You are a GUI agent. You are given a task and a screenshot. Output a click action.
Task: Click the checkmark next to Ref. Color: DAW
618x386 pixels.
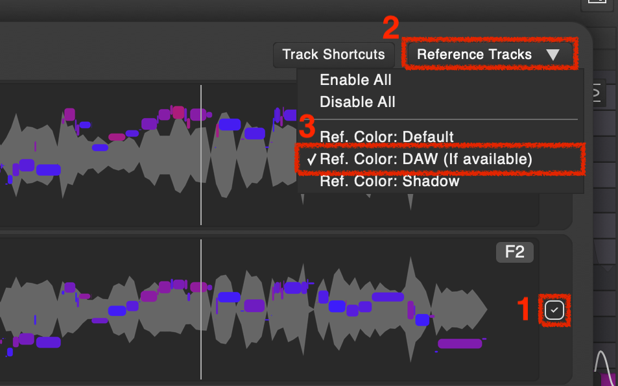[312, 160]
